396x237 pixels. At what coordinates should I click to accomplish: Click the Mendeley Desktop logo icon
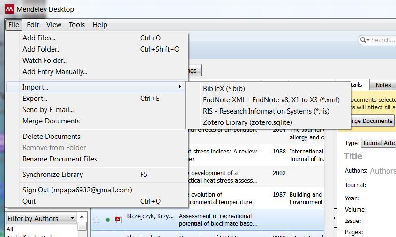9,9
